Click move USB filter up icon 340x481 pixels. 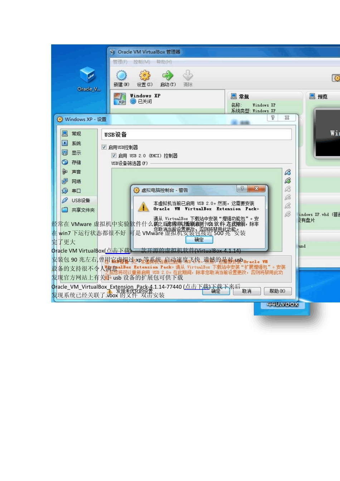click(288, 206)
